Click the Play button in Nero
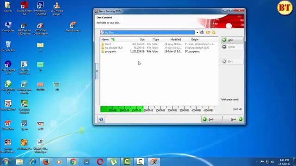Image resolution: width=296 pixels, height=166 pixels. [x=232, y=61]
